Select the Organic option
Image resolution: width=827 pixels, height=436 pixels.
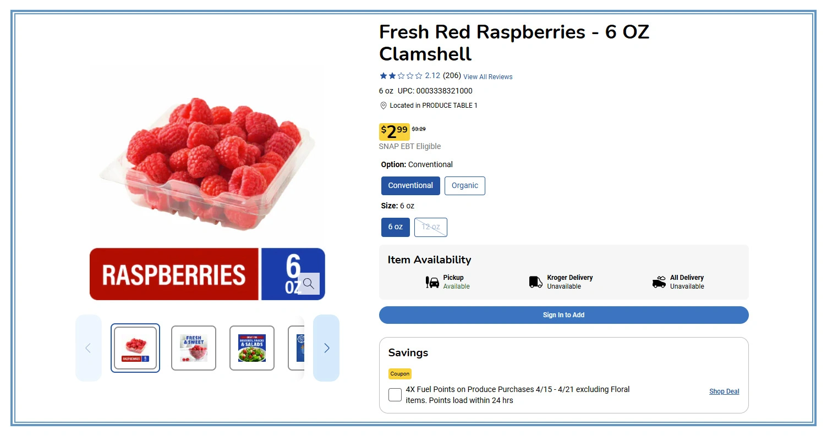(464, 185)
